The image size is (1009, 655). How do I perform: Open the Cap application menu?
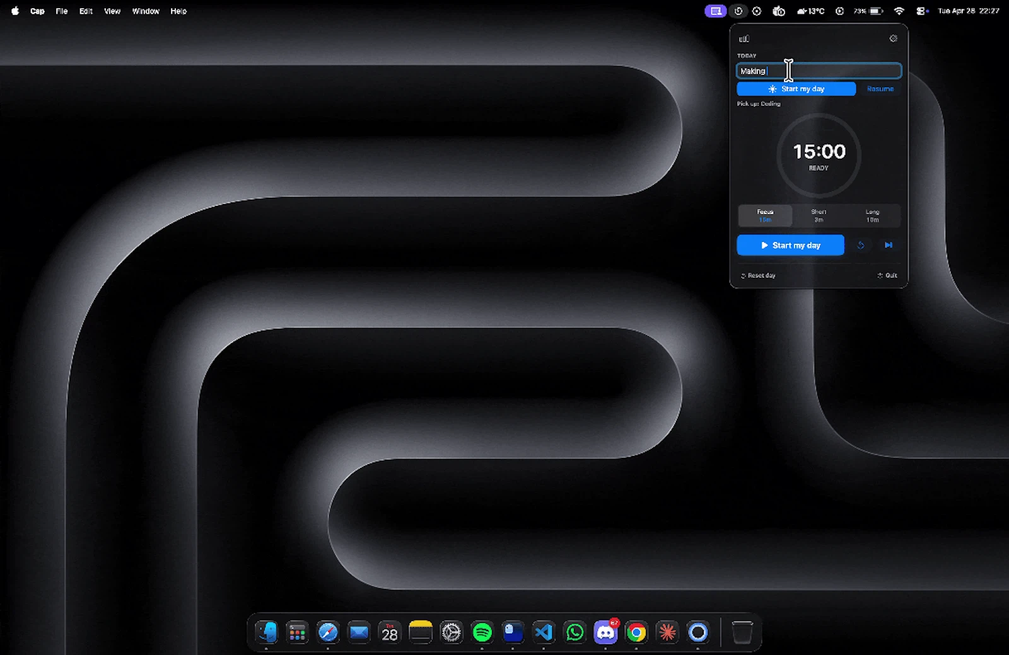[x=37, y=11]
